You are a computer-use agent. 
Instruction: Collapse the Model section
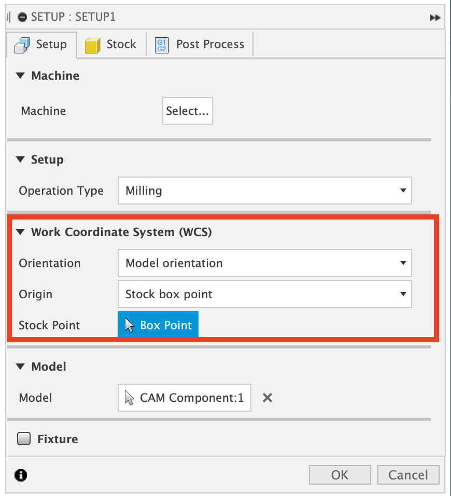coord(20,367)
